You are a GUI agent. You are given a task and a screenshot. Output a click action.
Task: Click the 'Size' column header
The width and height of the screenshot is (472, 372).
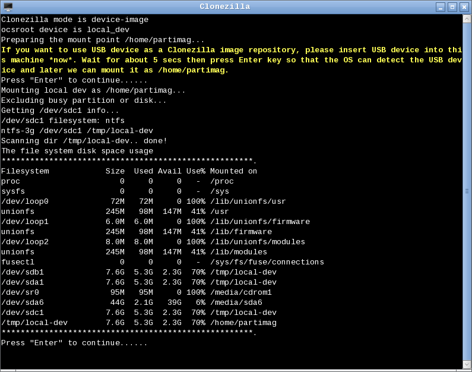point(115,171)
